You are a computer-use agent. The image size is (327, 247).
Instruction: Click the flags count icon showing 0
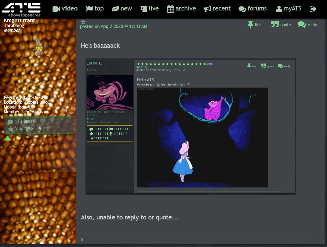[x=27, y=121]
